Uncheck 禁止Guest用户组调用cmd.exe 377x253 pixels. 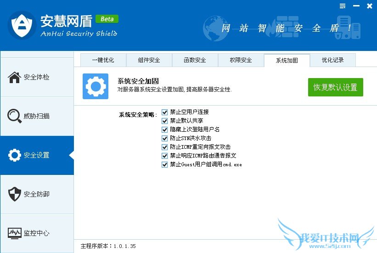[x=164, y=164]
